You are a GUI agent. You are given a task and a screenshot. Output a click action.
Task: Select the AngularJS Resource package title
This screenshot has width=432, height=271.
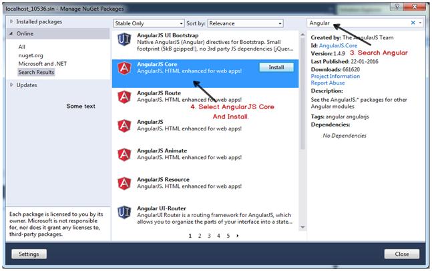click(163, 180)
